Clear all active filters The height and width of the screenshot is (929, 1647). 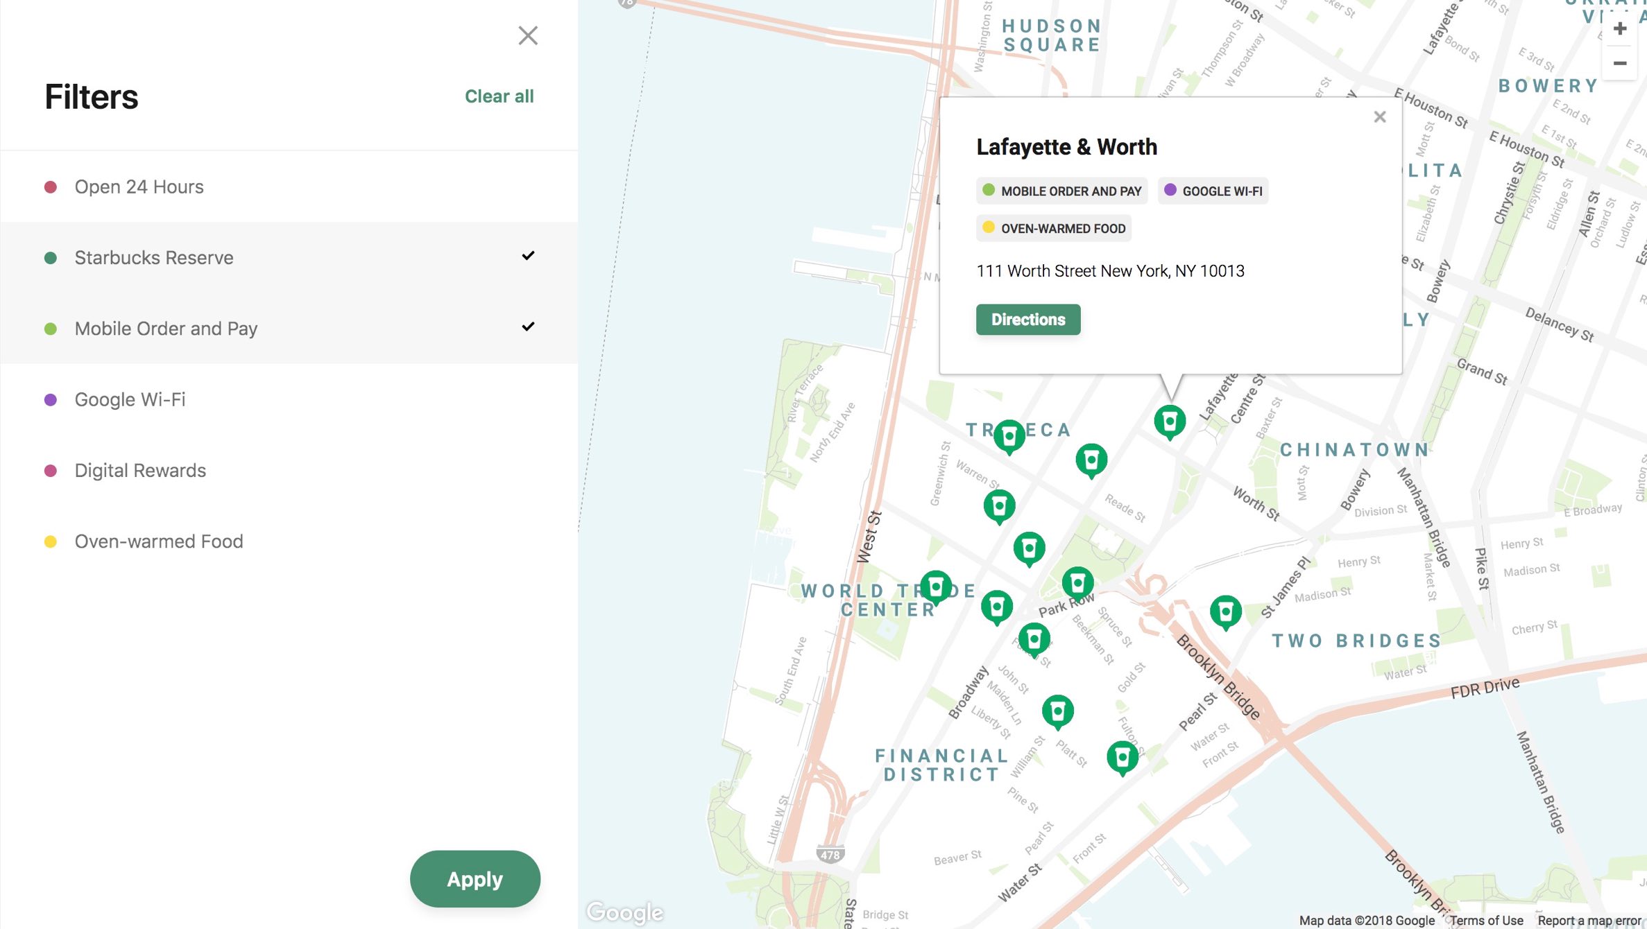coord(498,96)
